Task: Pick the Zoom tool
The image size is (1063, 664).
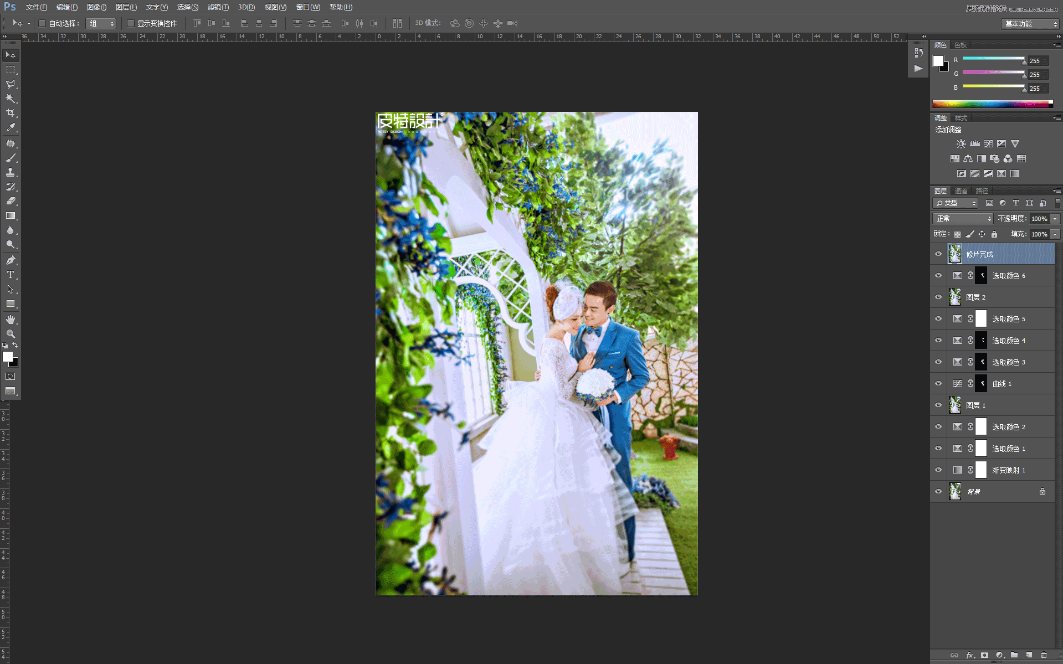Action: [x=11, y=334]
